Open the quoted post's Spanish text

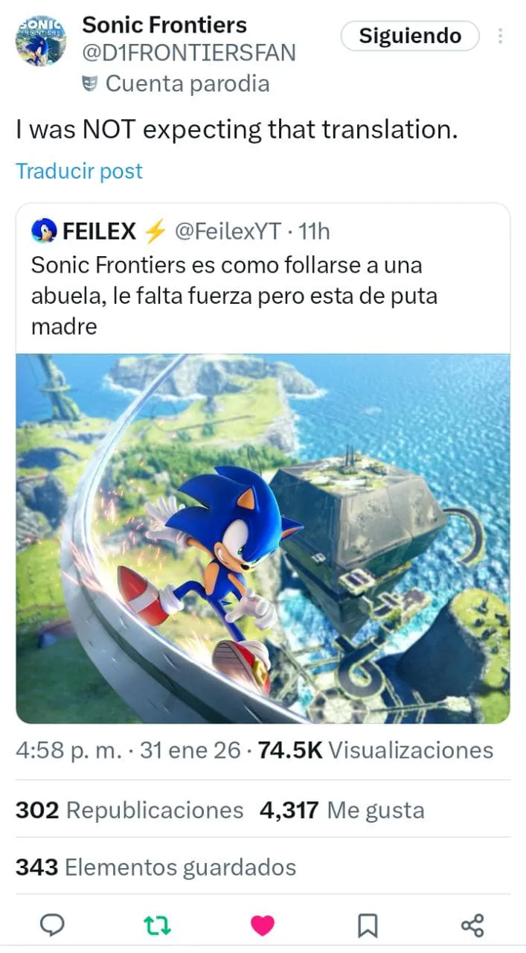coord(234,296)
